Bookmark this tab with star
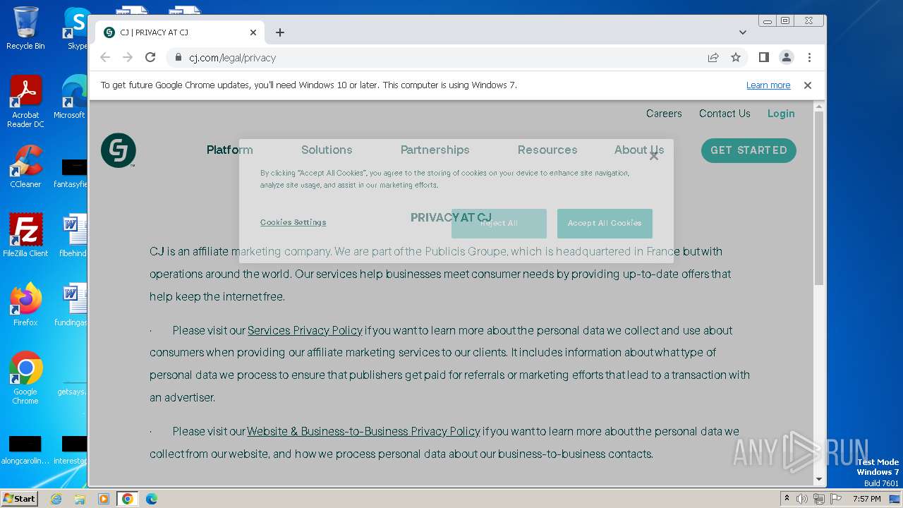This screenshot has height=508, width=903. click(x=736, y=57)
